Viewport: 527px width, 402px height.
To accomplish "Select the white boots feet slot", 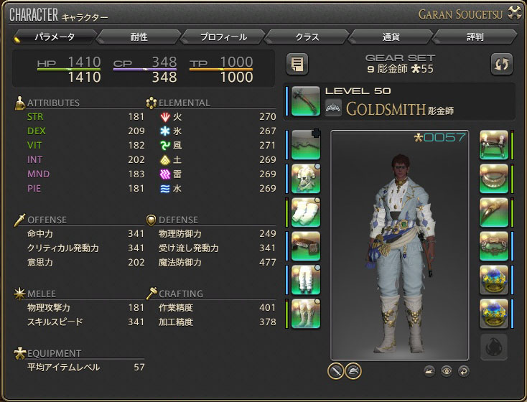I will click(x=306, y=313).
